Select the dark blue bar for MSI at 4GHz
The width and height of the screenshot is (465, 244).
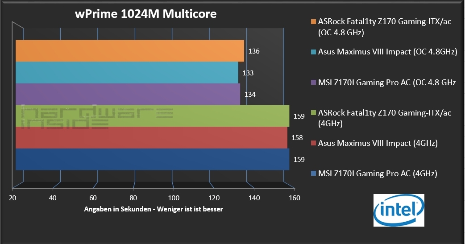pos(153,159)
